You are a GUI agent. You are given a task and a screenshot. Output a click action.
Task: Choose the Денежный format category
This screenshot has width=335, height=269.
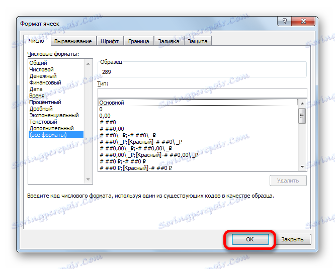[x=56, y=76]
